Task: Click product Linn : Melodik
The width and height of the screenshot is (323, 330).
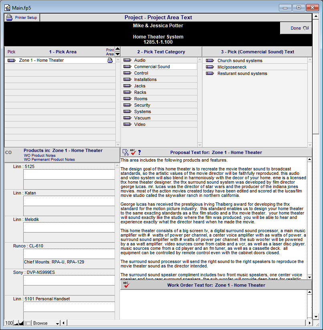Action: [26, 219]
